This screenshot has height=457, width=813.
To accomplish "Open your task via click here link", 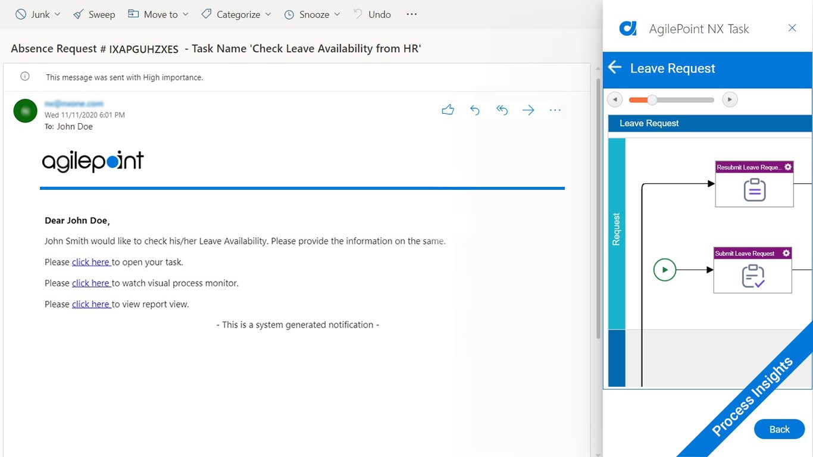I will click(x=91, y=262).
